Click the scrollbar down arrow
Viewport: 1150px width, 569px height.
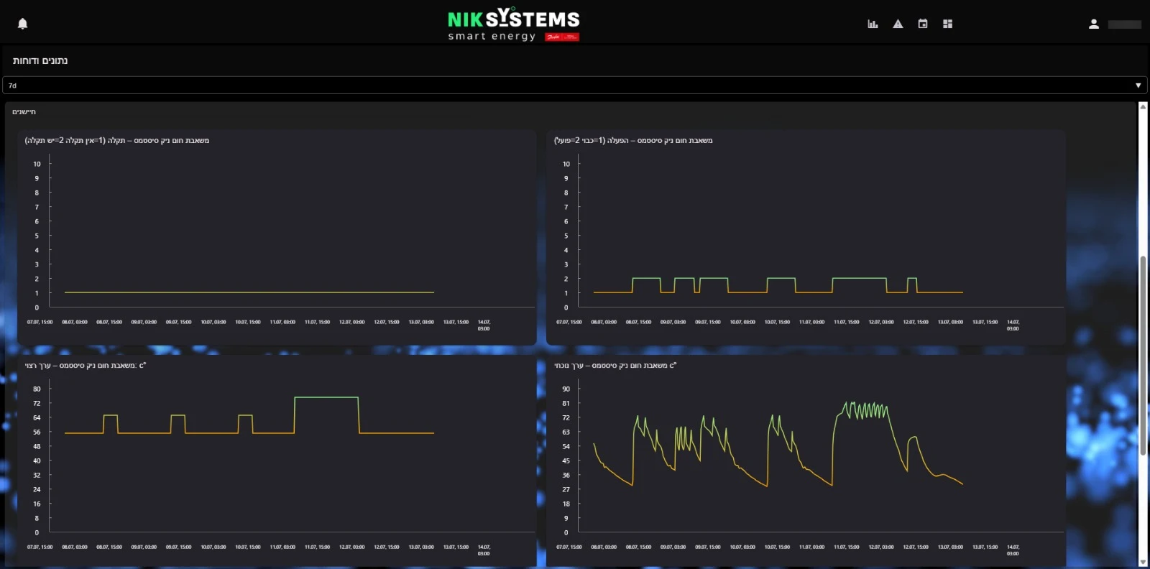[1143, 562]
